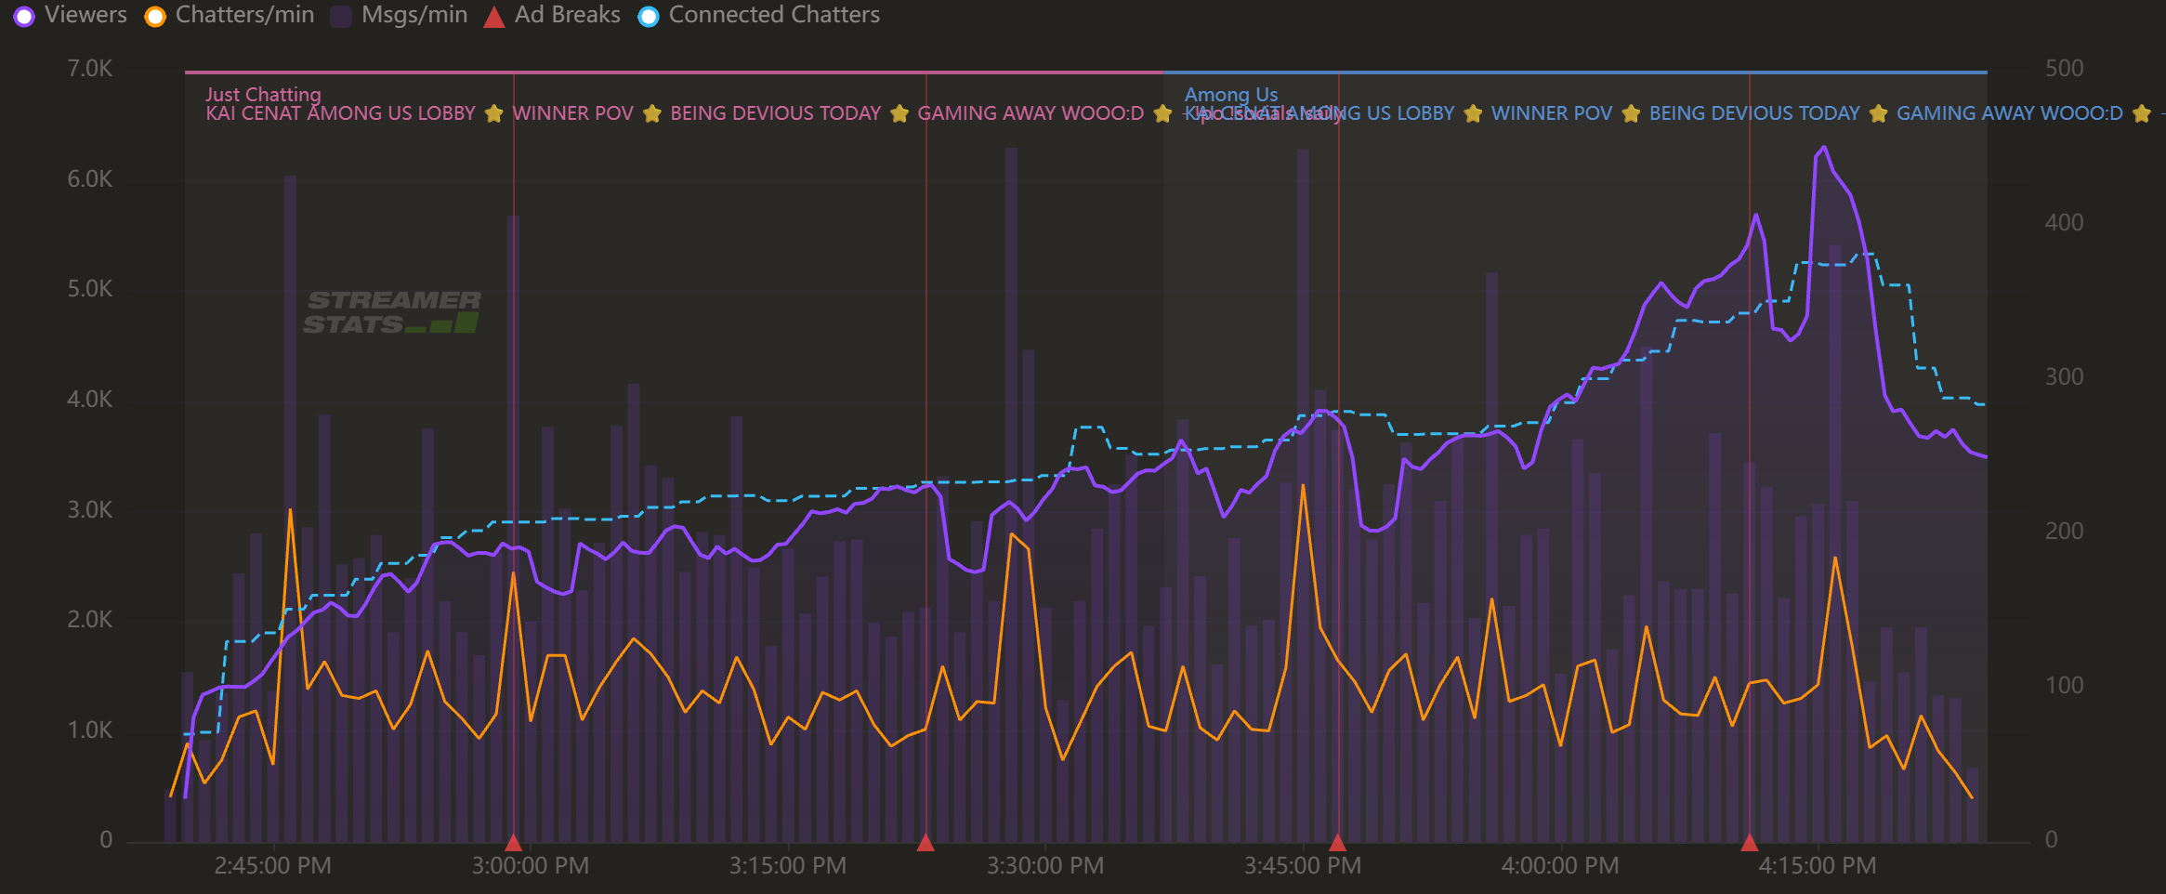Click the '5.0K' viewers axis label
Screen dimensions: 2166x894
click(89, 289)
